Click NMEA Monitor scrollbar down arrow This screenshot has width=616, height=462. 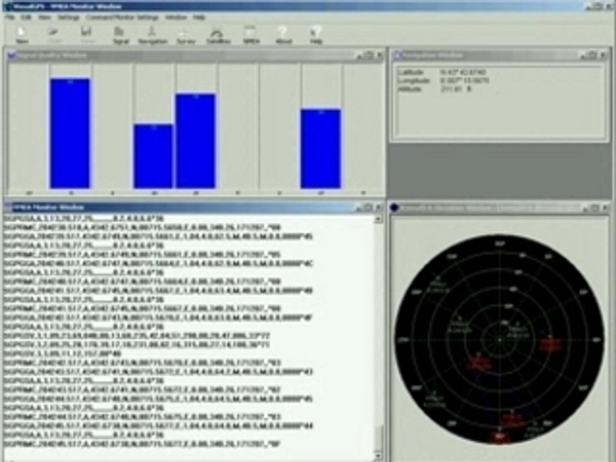pos(379,456)
